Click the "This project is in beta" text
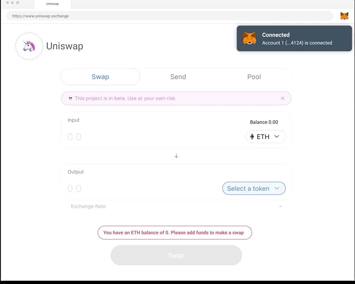This screenshot has height=284, width=355. point(126,98)
